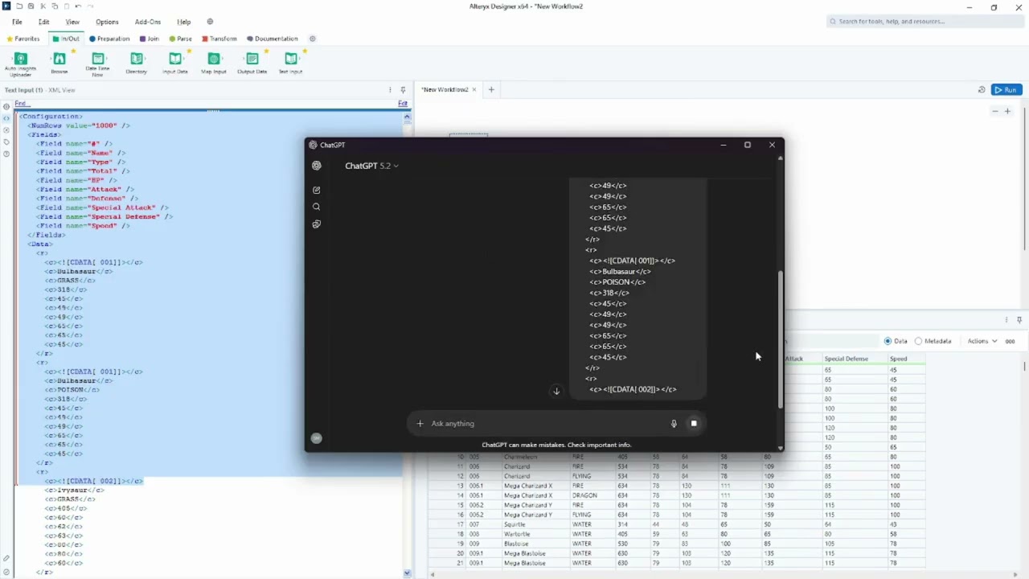Image resolution: width=1029 pixels, height=579 pixels.
Task: Open tool palette settings gear icon
Action: pyautogui.click(x=313, y=39)
